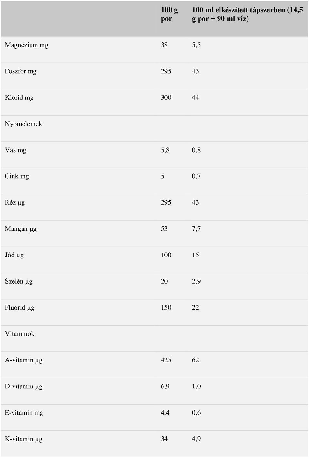This screenshot has width=309, height=457.
Task: Click the '100 g por' column header
Action: point(169,14)
